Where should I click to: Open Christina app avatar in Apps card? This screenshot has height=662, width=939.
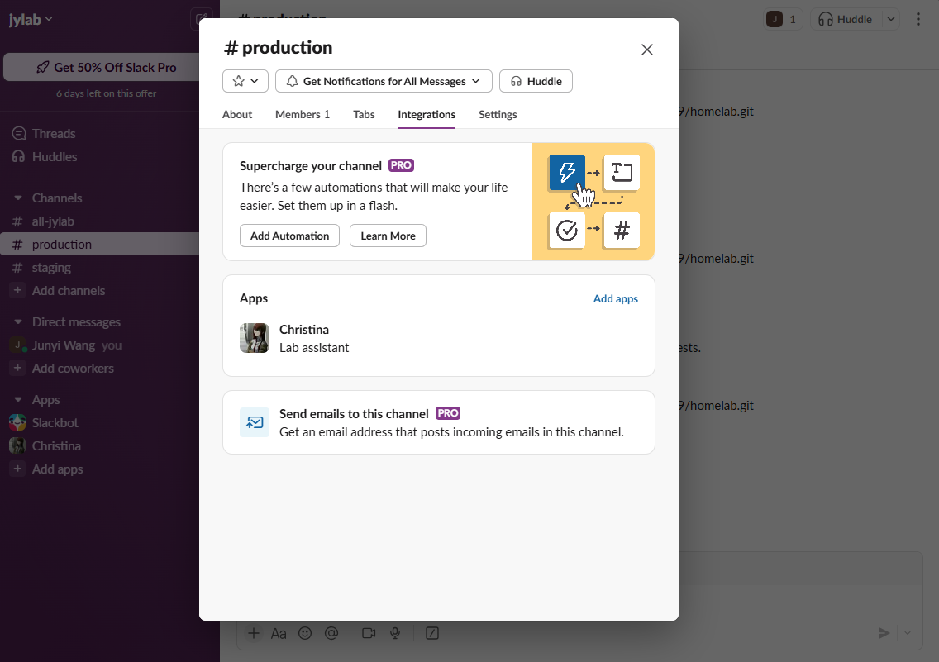pyautogui.click(x=255, y=338)
